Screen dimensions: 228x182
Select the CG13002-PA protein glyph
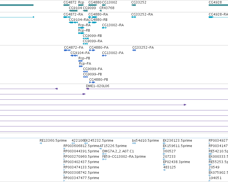tap(104, 56)
